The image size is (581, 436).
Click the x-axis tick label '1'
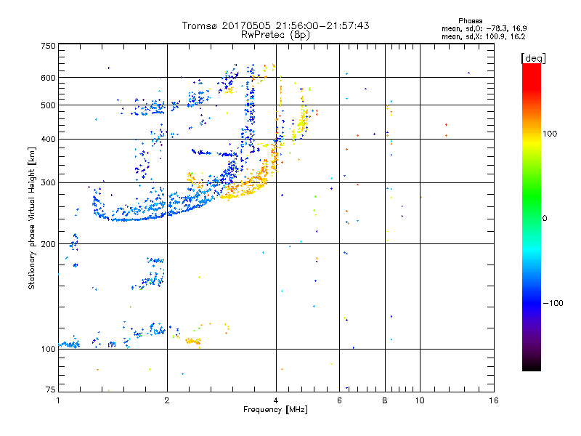[x=58, y=400]
